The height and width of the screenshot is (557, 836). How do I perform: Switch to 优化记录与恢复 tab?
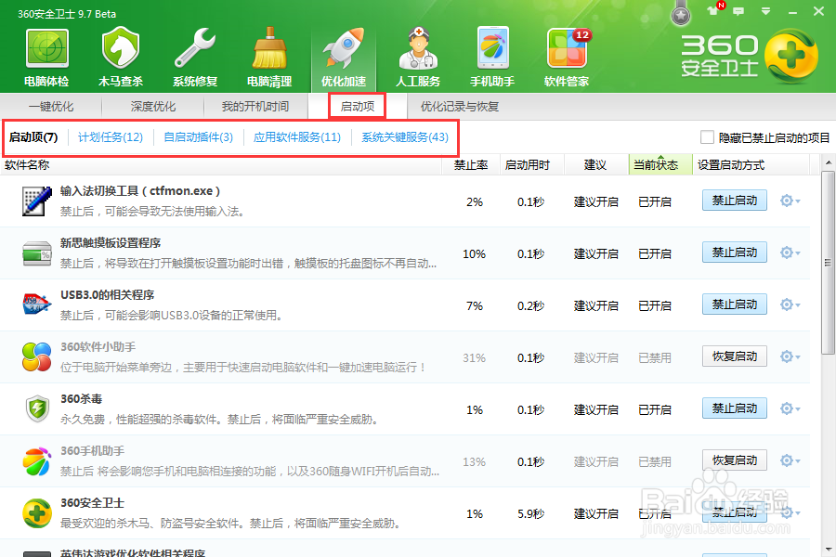pyautogui.click(x=460, y=107)
